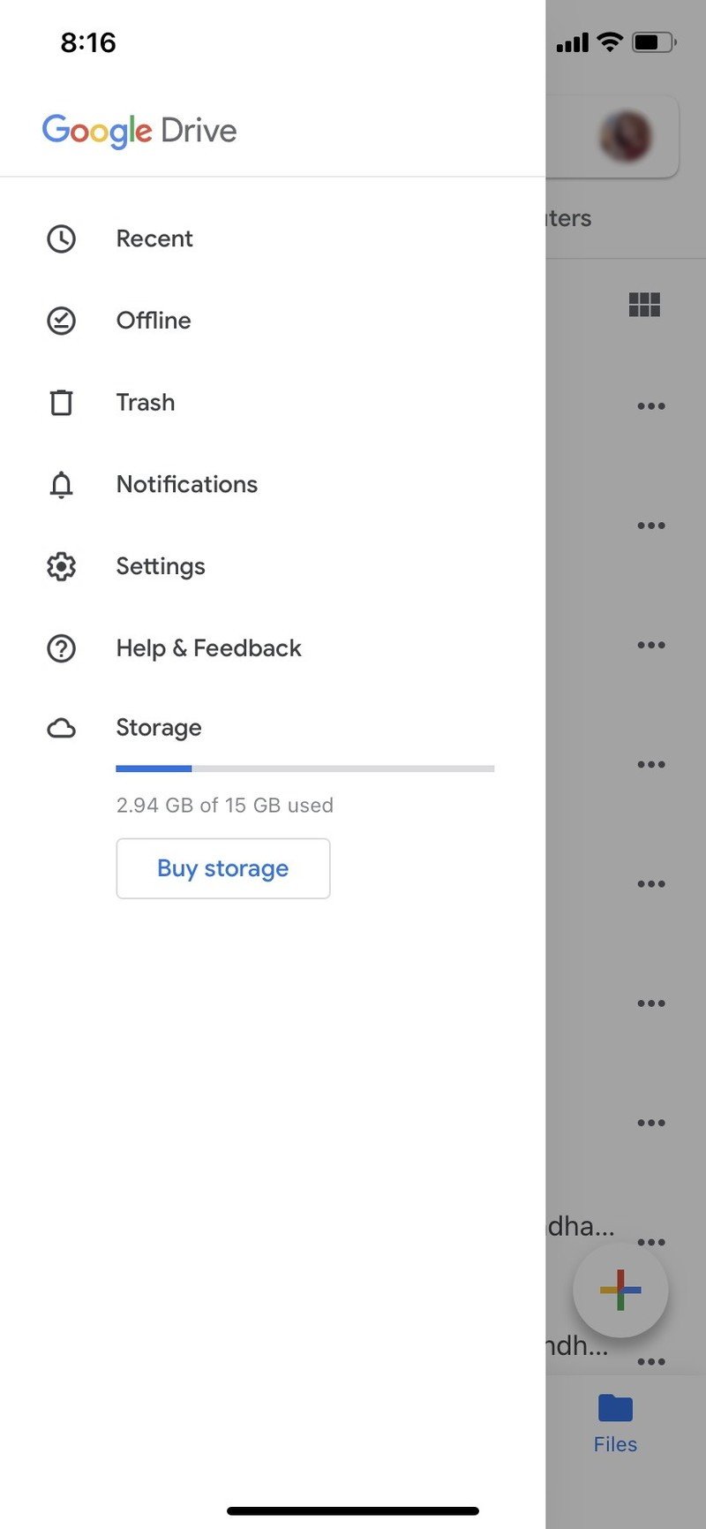
Task: Open your account profile avatar
Action: tap(627, 135)
